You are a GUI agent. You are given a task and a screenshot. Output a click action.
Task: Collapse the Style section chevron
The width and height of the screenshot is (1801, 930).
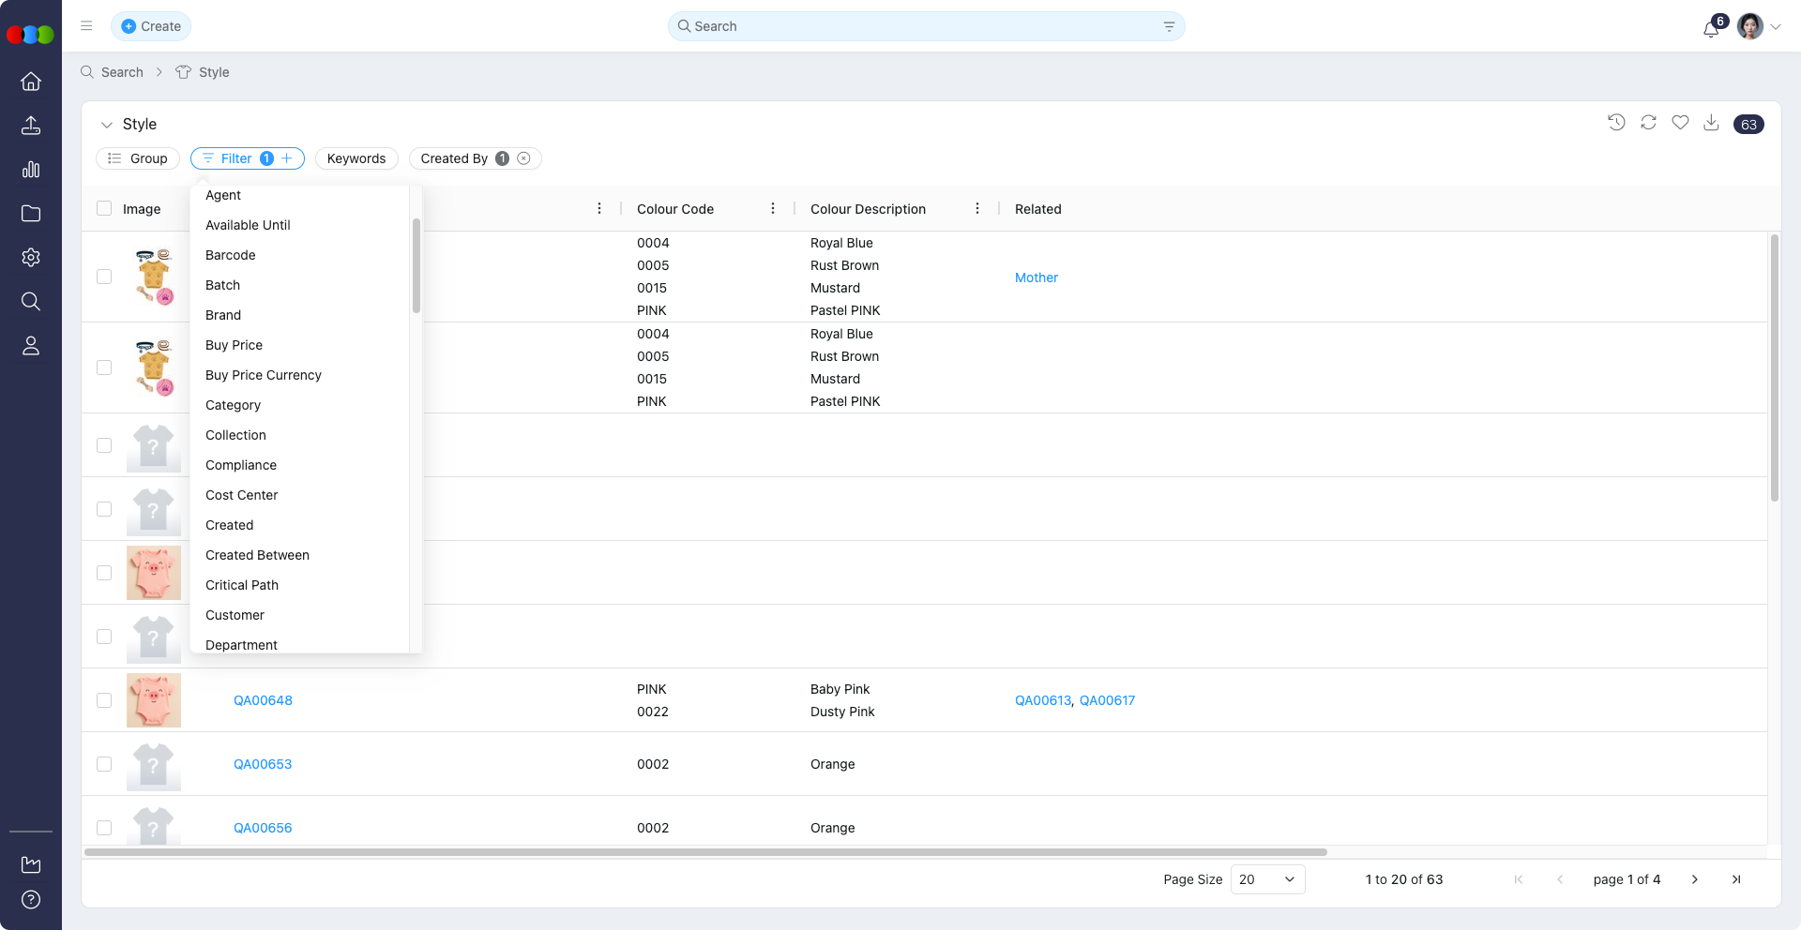[x=107, y=125]
